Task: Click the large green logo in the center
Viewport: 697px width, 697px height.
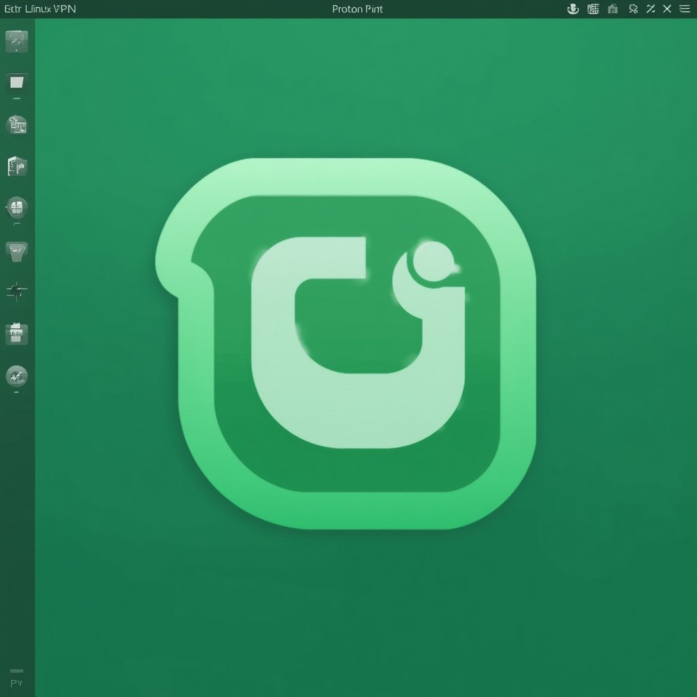Action: 347,344
